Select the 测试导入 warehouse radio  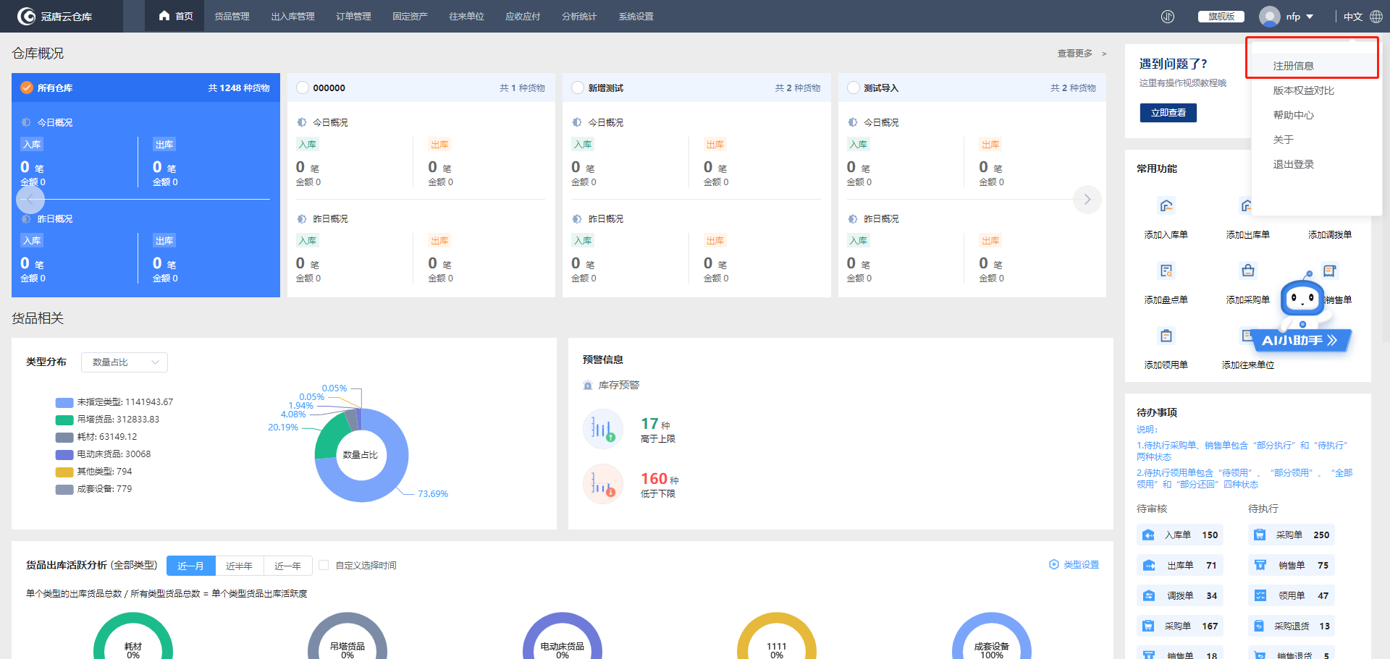(x=853, y=88)
